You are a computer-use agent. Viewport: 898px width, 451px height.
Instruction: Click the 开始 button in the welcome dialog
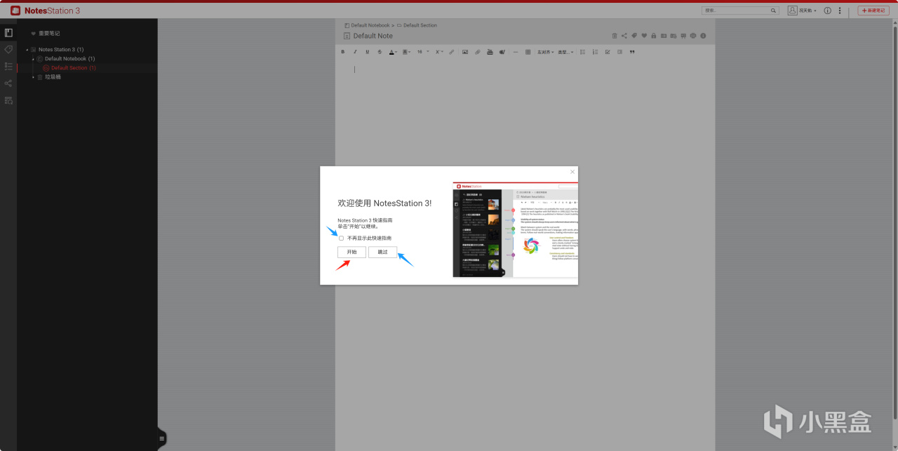point(351,252)
